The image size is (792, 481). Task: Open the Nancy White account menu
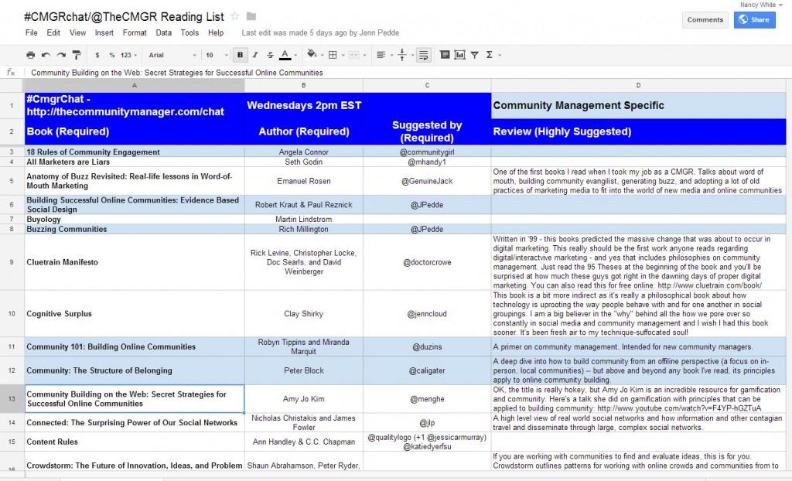(761, 5)
